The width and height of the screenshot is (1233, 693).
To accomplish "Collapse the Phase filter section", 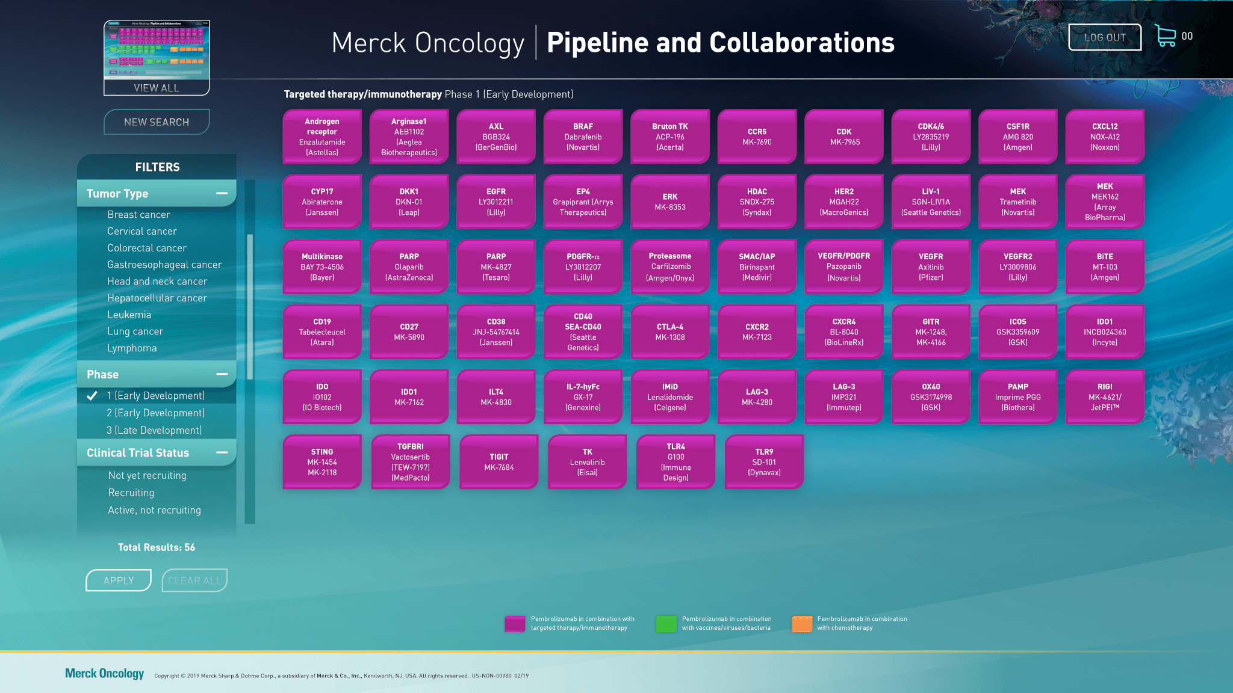I will tap(222, 374).
